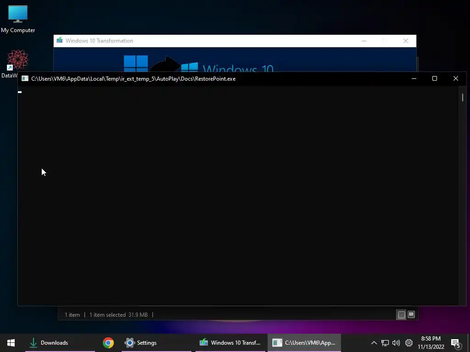Open Downloads from the taskbar
The width and height of the screenshot is (470, 352).
pyautogui.click(x=60, y=343)
